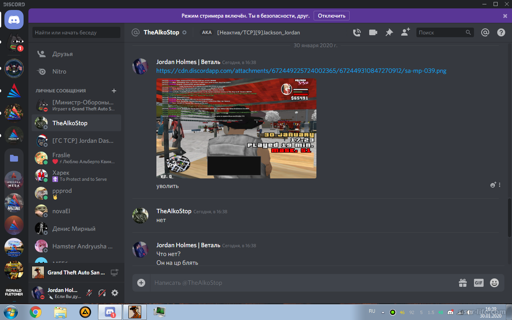Launch Chrome from the taskbar

36,312
